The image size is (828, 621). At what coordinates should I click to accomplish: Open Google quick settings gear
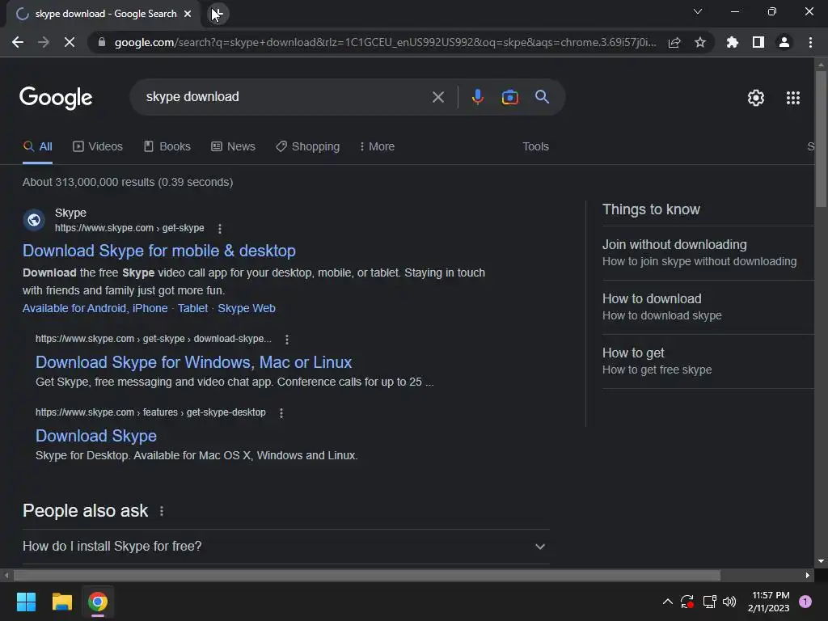(x=756, y=98)
